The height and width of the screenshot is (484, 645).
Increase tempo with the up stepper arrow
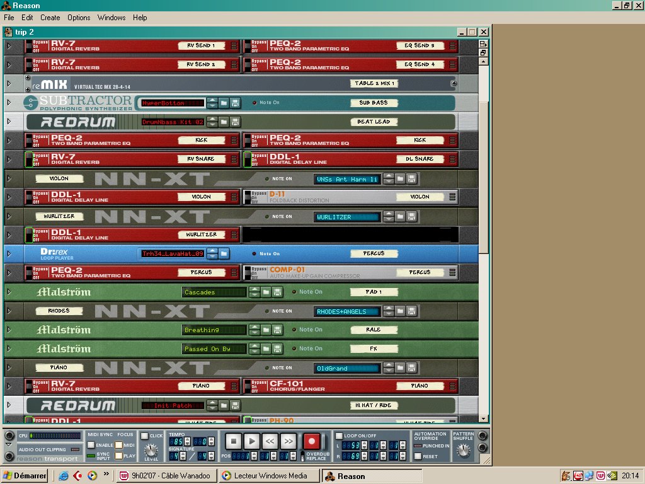[x=187, y=439]
